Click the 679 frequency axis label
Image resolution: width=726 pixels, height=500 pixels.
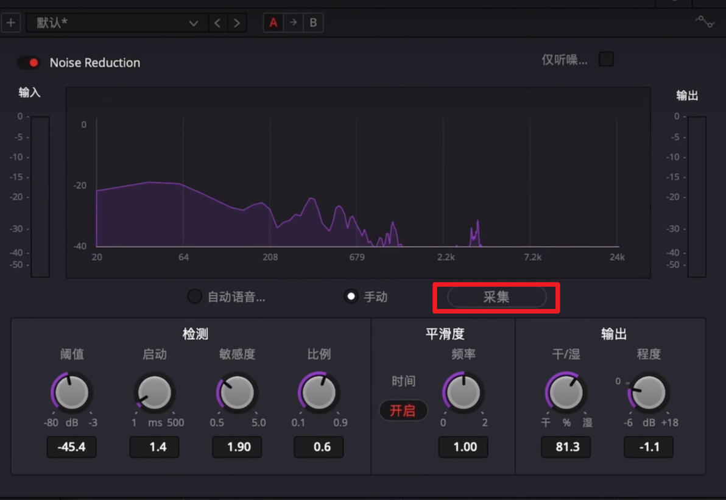coord(357,257)
